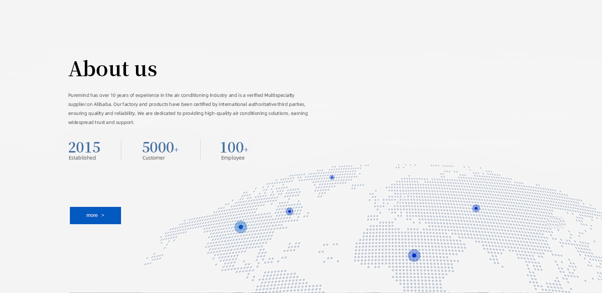Click the blue "more >" button
Screen dimensions: 602x293
pyautogui.click(x=95, y=215)
